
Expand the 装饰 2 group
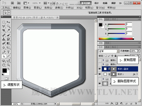pyautogui.click(x=103, y=64)
